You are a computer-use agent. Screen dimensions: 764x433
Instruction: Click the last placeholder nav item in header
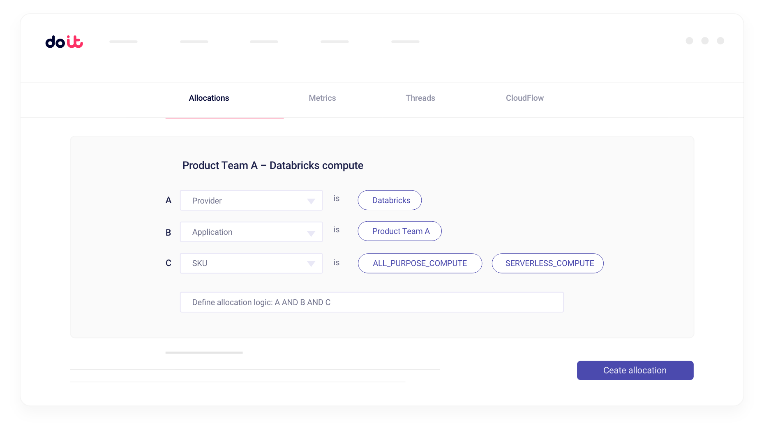pyautogui.click(x=405, y=42)
